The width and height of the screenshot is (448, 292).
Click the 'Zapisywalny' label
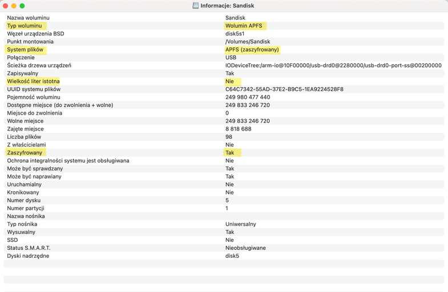point(23,74)
